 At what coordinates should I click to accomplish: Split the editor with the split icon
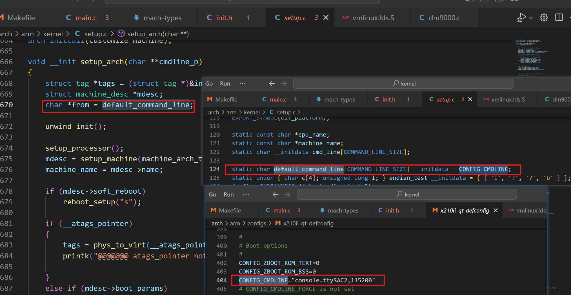(x=559, y=17)
